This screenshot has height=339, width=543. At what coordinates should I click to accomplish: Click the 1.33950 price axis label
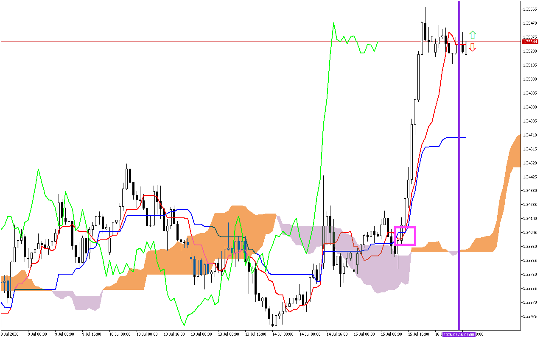[x=530, y=247]
